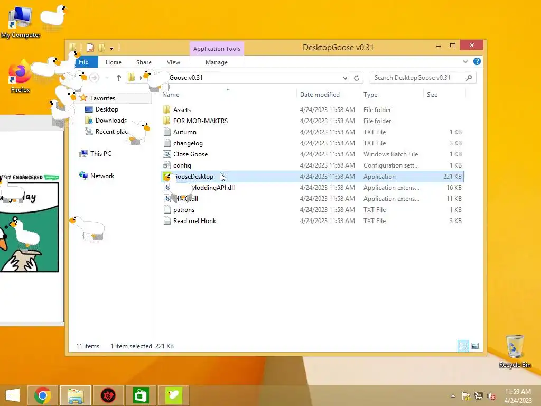Switch to the Home ribbon tab
Viewport: 541px width, 406px height.
click(x=114, y=62)
